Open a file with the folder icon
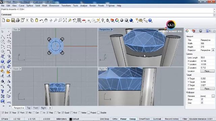216x121 pixels. [x=8, y=21]
